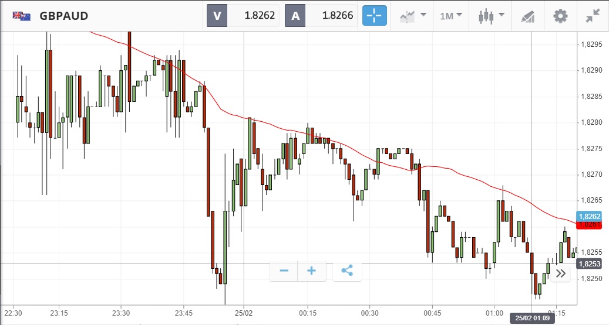
Task: Zoom out the chart with minus button
Action: click(284, 271)
